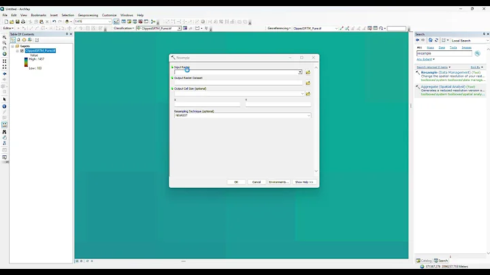Click the Open document folder icon
This screenshot has width=490, height=275.
pos(12,22)
